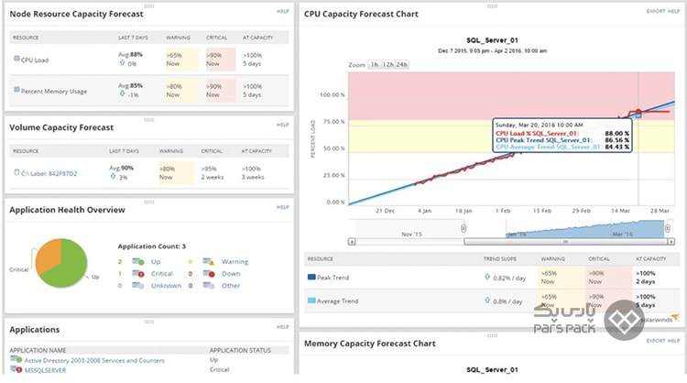The image size is (687, 383).
Task: Click drag handle of Application Health Overview panel
Action: [149, 202]
